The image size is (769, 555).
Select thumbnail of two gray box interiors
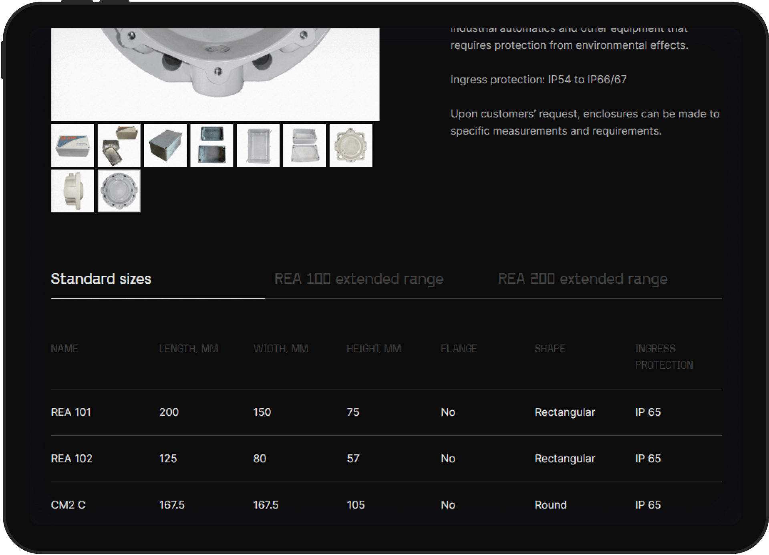(212, 145)
